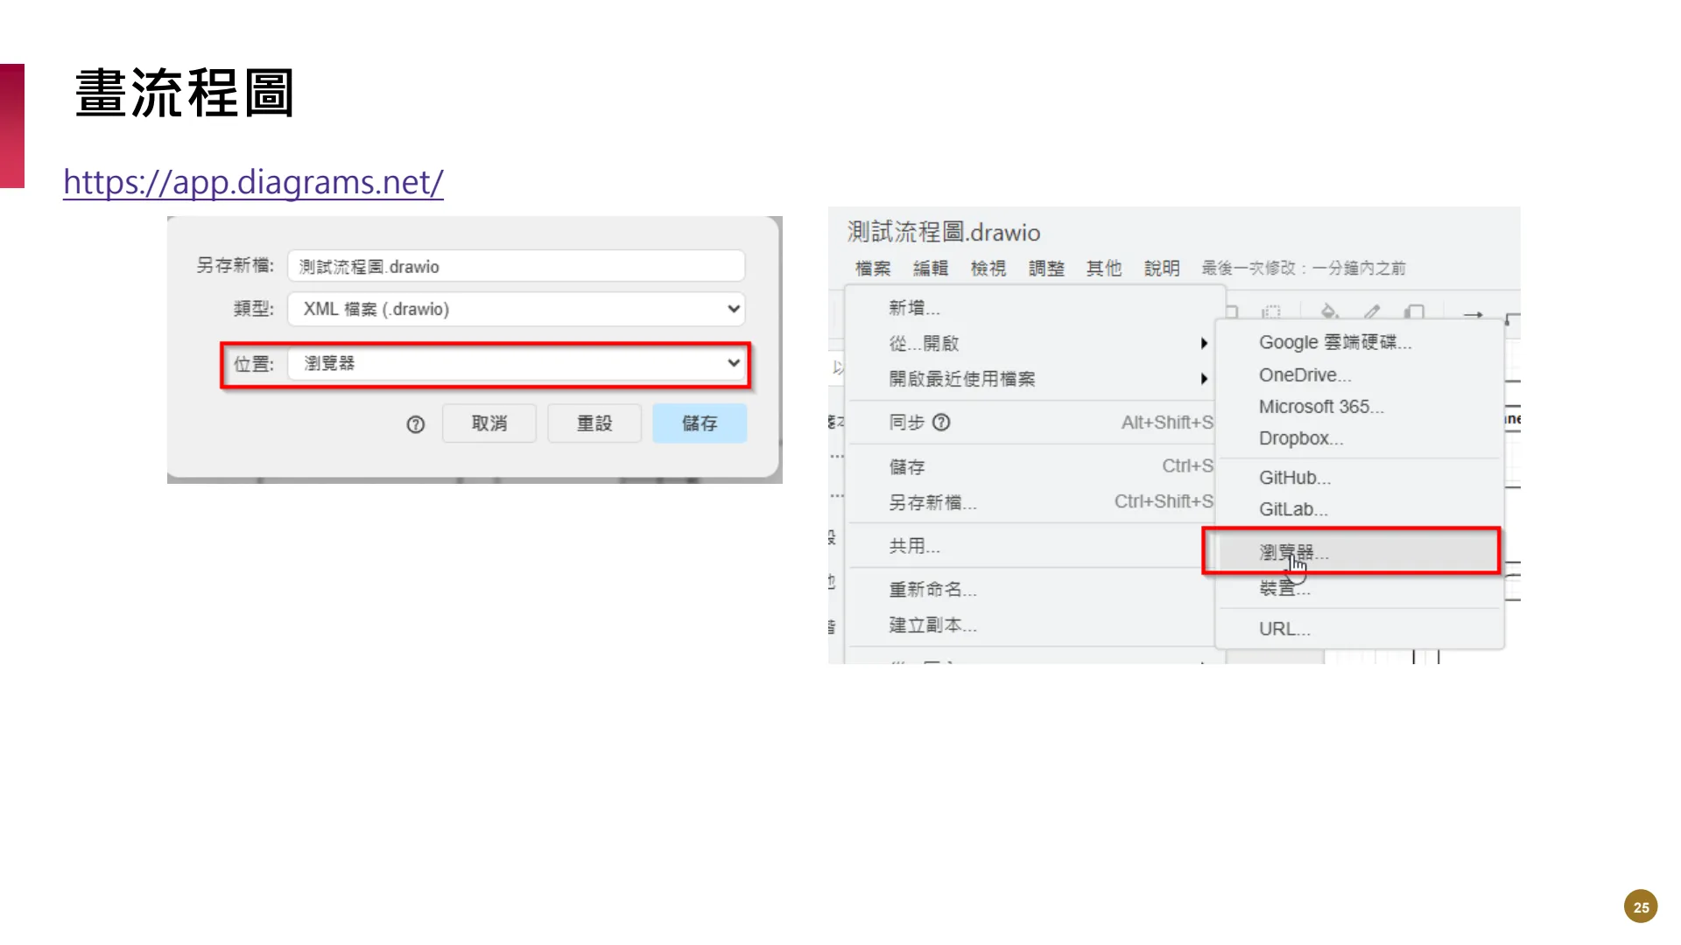Choose 新增... in the file menu
This screenshot has height=945, width=1681.
[1033, 308]
